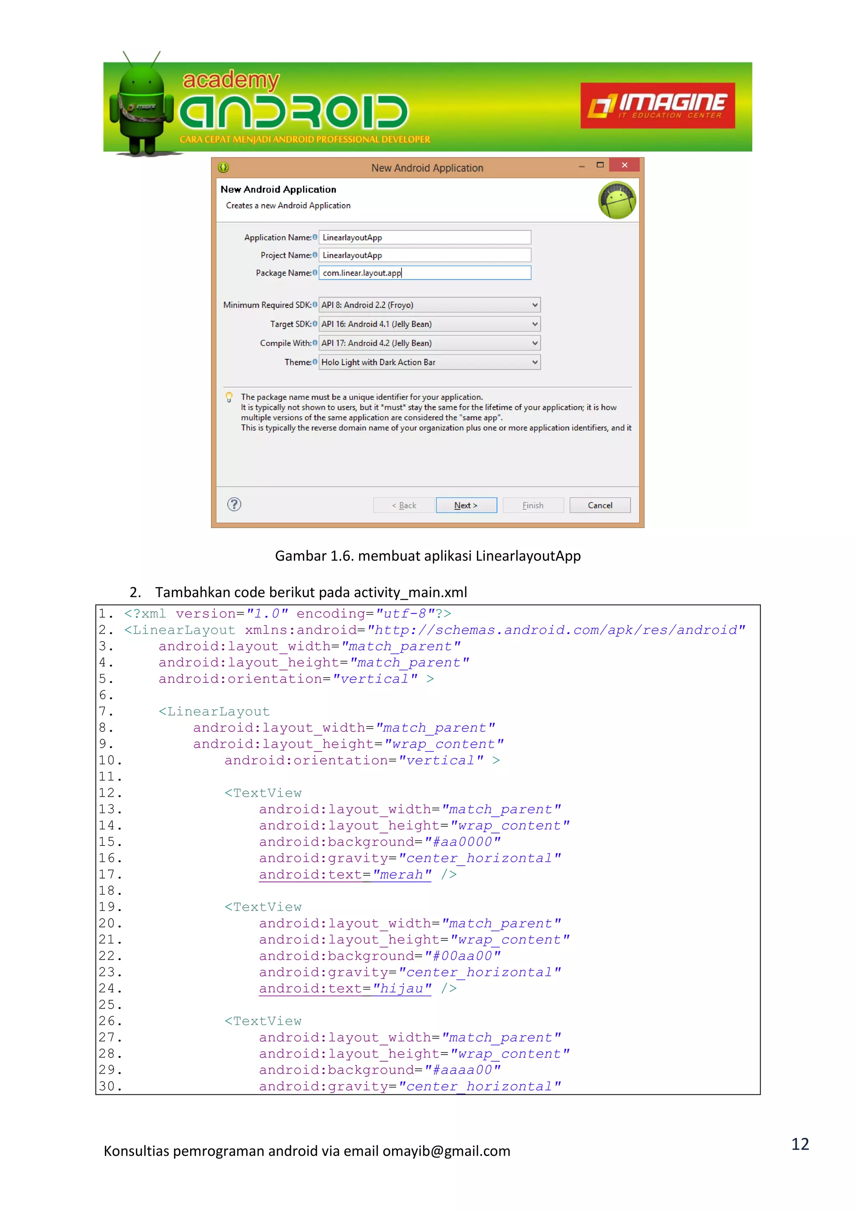Click the 'academy android' banner title
The image size is (856, 1211).
point(293,100)
